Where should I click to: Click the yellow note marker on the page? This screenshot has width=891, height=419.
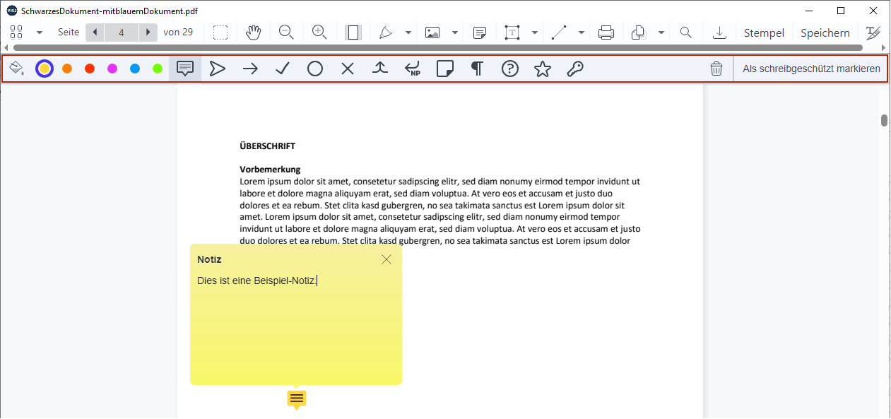click(297, 400)
